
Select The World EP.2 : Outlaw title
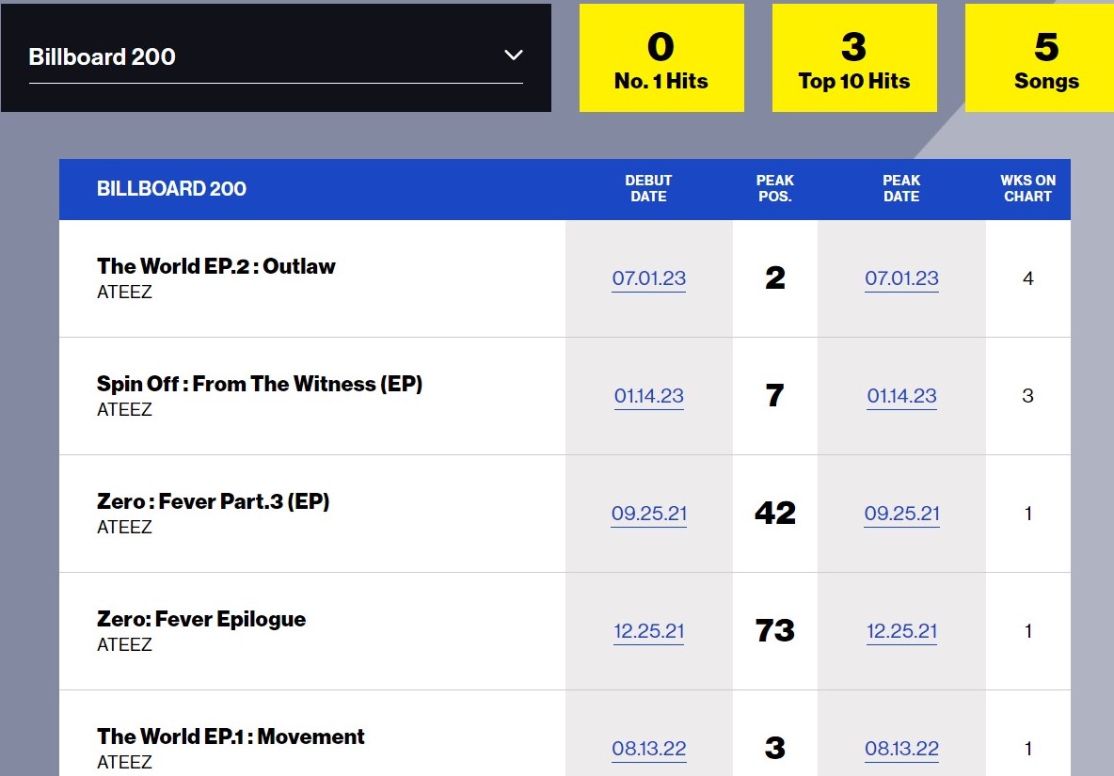(x=216, y=266)
